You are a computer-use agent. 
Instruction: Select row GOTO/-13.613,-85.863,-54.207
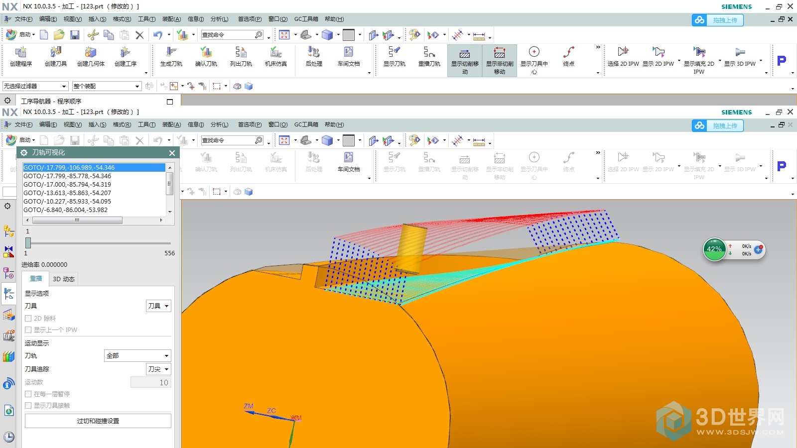coord(94,193)
